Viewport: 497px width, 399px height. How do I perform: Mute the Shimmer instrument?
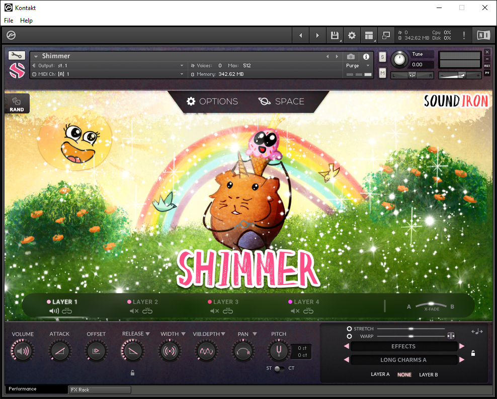(383, 73)
